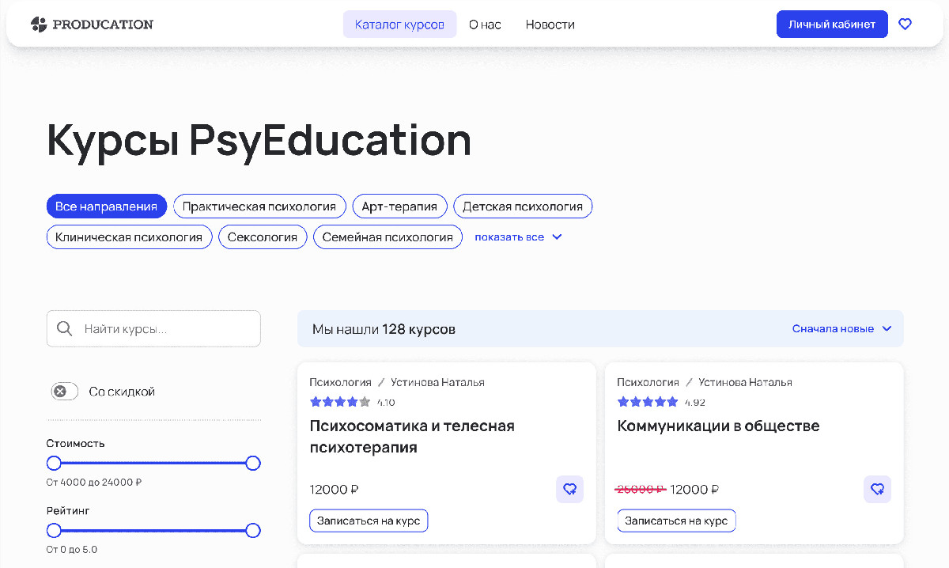
Task: Click Рейтинг slider right handle
Action: click(x=253, y=530)
